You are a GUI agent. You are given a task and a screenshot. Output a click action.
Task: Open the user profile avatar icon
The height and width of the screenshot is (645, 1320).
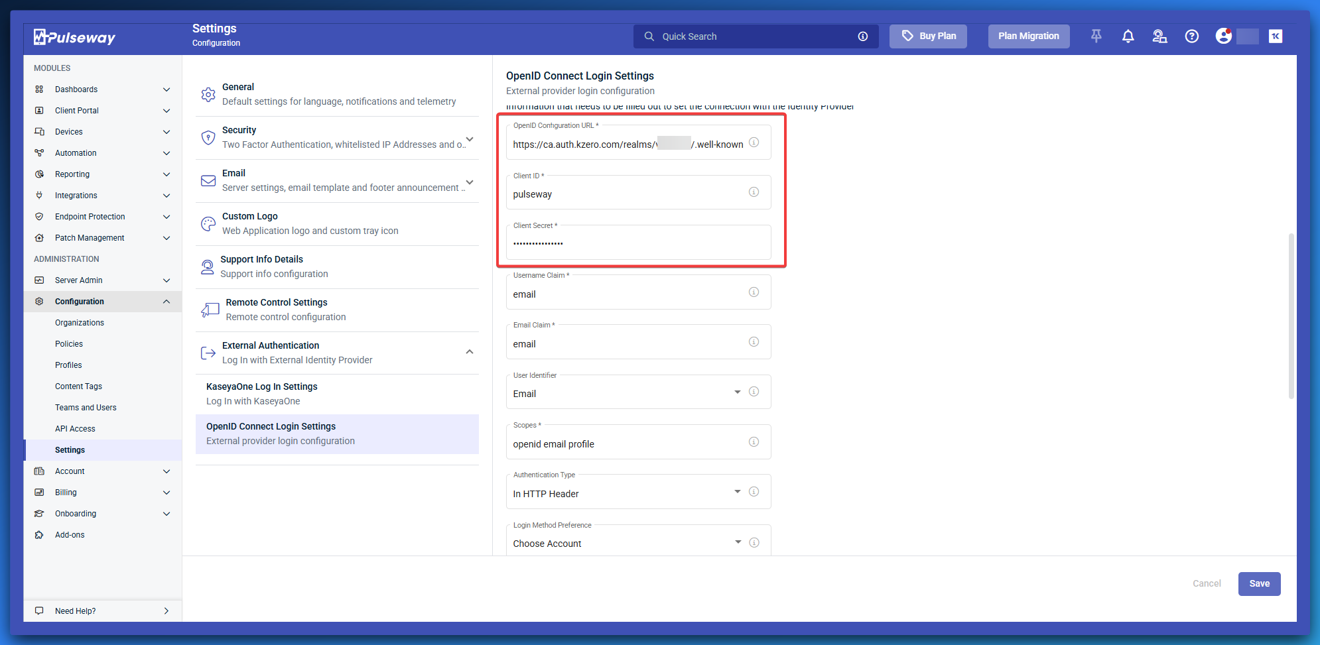1223,36
